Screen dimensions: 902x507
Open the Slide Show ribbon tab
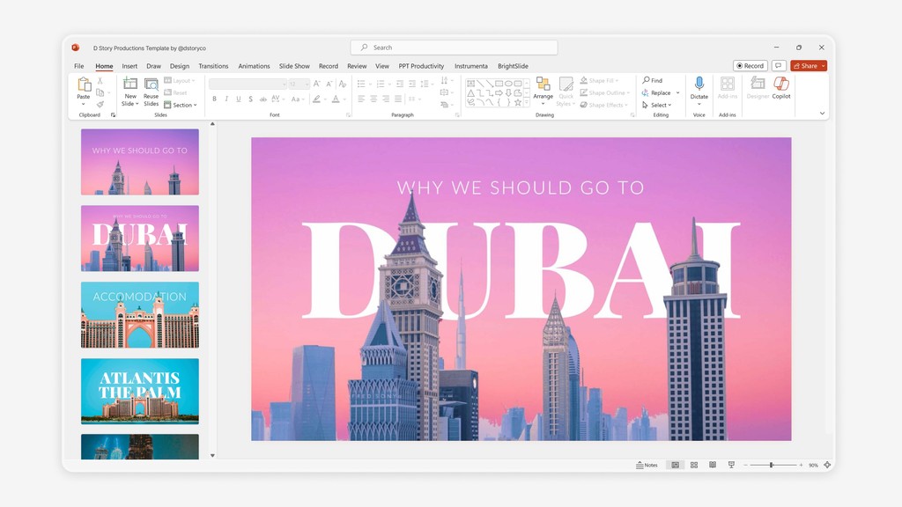[294, 66]
